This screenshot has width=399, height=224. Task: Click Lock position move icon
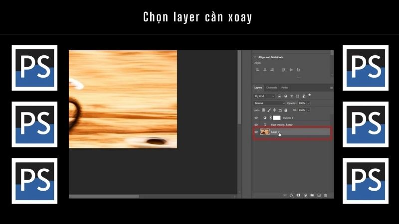275,110
